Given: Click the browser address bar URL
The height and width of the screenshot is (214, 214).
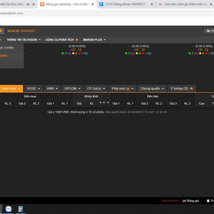Looking at the screenshot, I should click(12, 13).
